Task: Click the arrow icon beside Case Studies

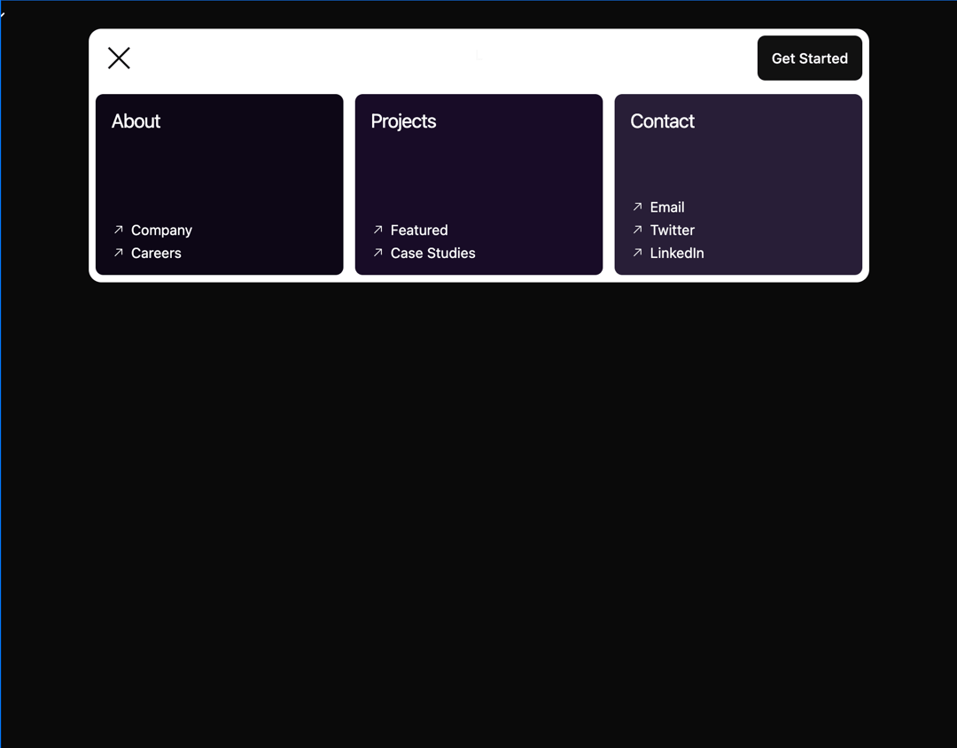Action: point(377,253)
